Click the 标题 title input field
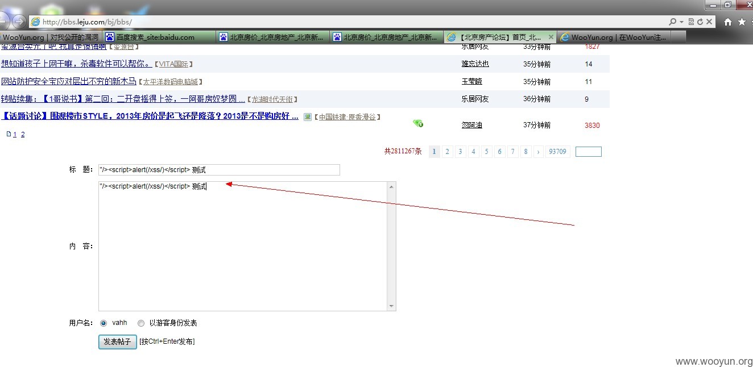Image resolution: width=753 pixels, height=367 pixels. [x=219, y=170]
